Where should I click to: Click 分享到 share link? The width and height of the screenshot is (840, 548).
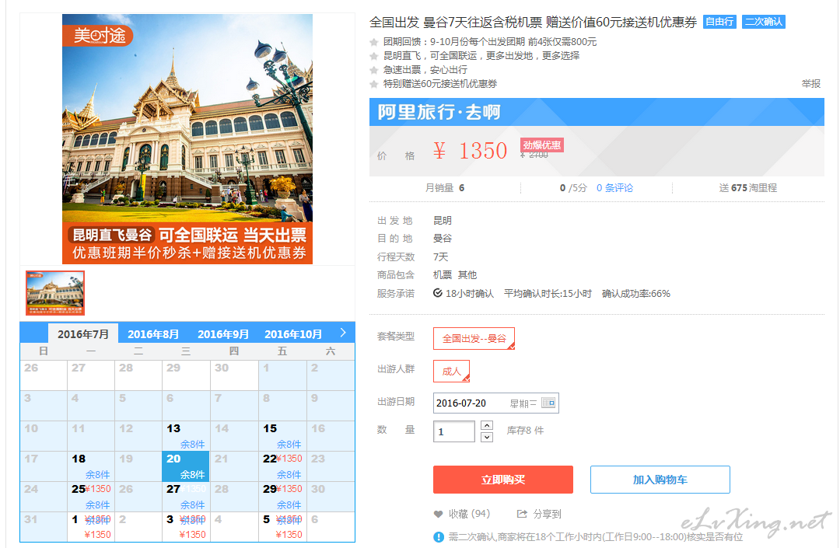(x=547, y=514)
